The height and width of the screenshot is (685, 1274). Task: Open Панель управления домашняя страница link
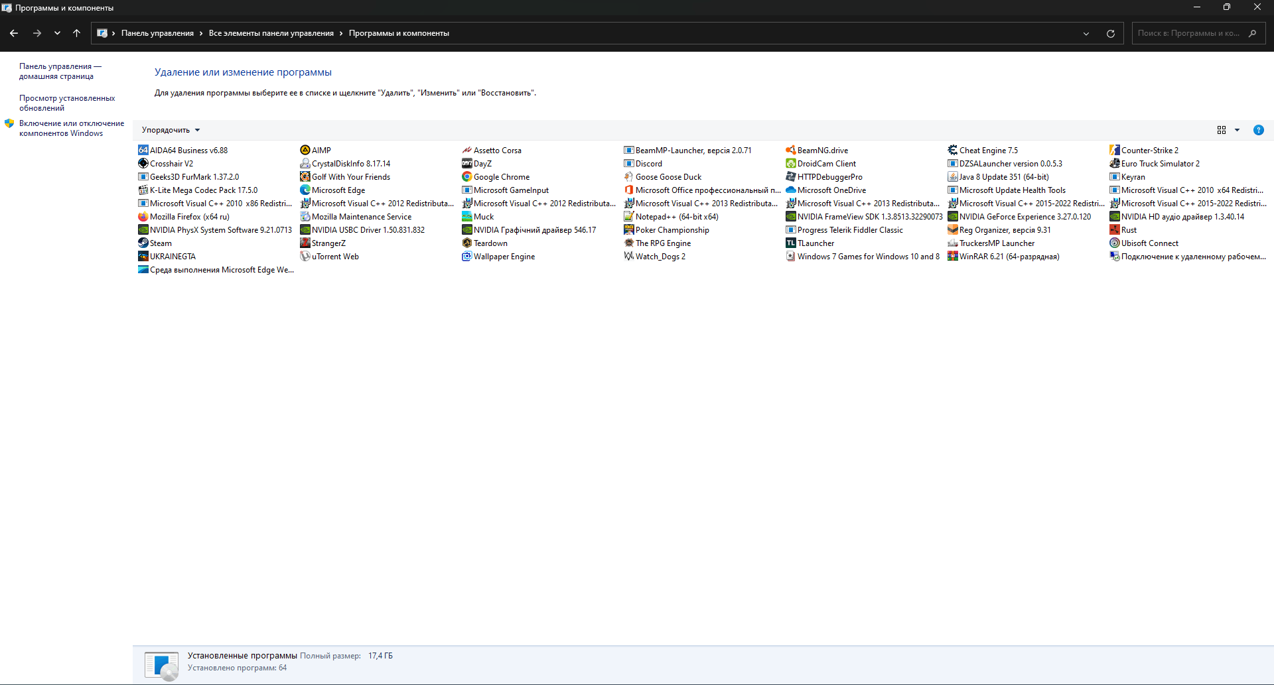click(x=60, y=71)
